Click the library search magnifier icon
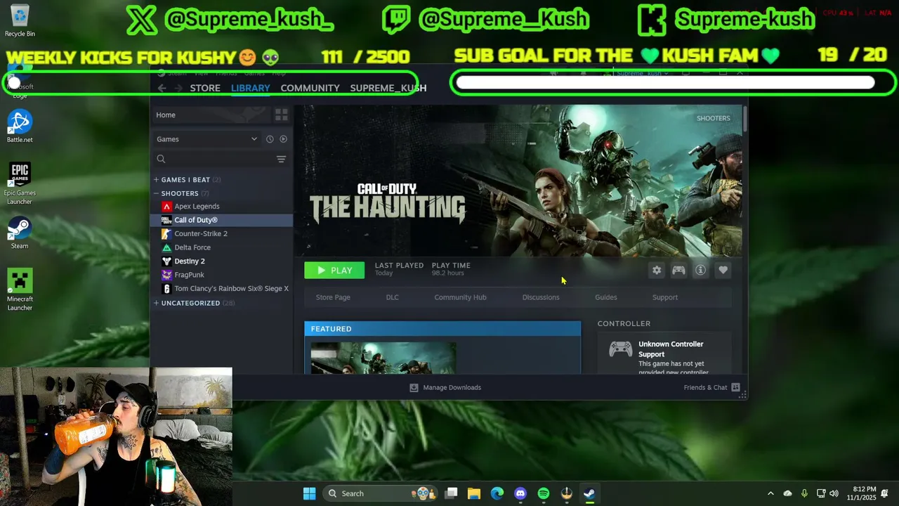Viewport: 899px width, 506px height. (161, 159)
